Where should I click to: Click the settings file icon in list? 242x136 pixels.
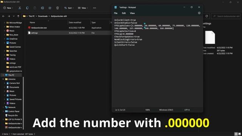tap(29, 33)
